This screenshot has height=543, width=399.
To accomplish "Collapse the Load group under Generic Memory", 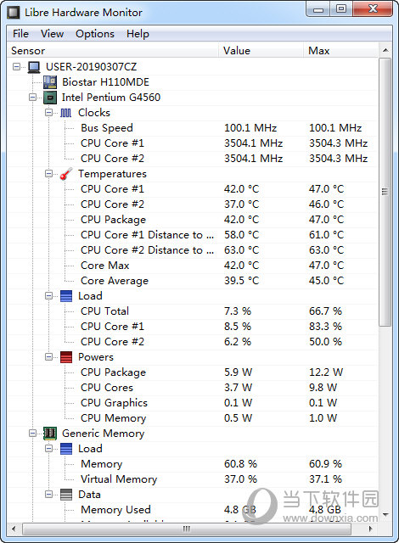I will click(49, 449).
